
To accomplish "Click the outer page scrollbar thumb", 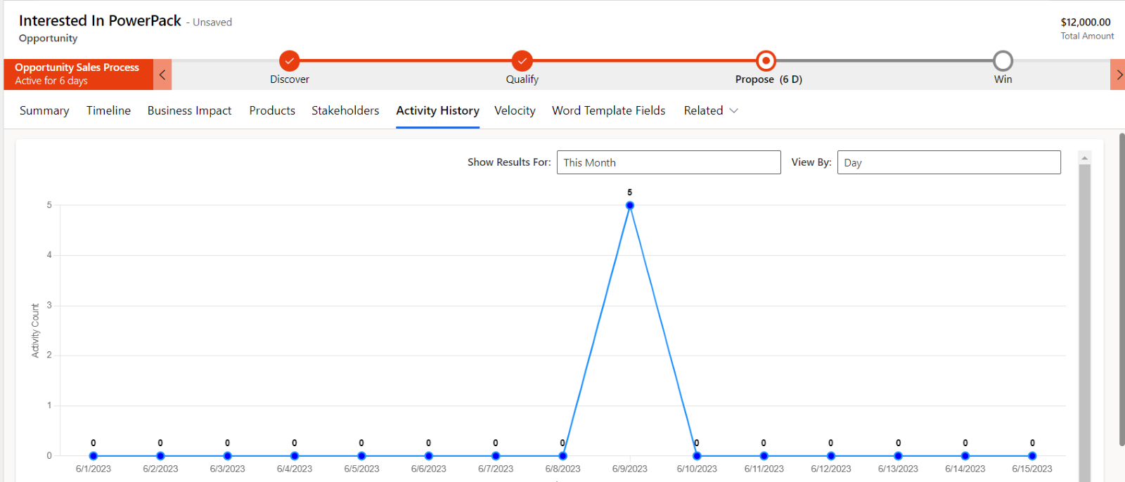I will (x=1122, y=289).
